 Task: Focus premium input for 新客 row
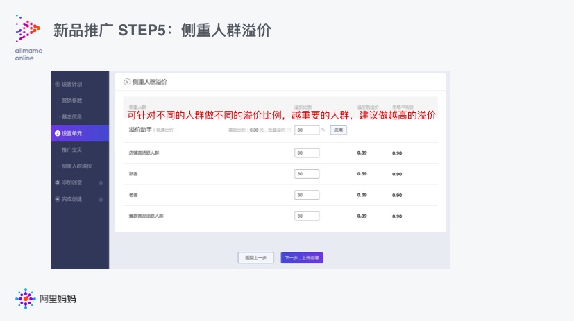pos(307,174)
